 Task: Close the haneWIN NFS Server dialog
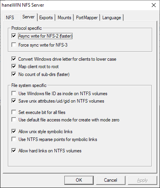click(154, 5)
